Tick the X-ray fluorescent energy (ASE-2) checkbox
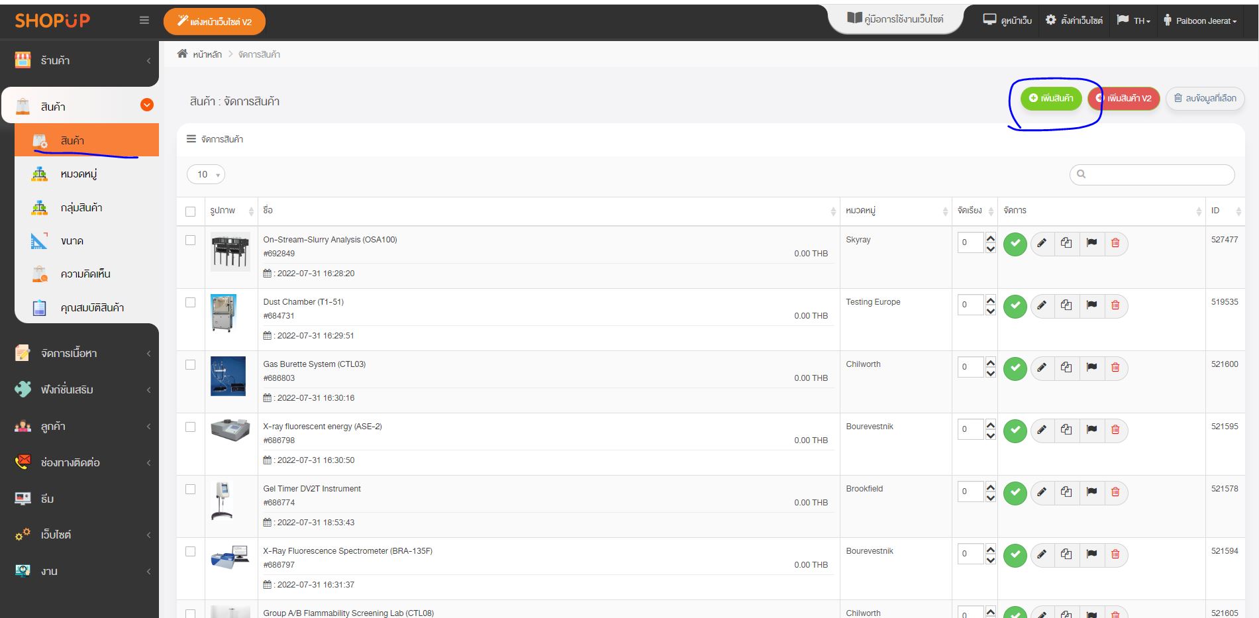Viewport: 1259px width, 618px height. click(x=191, y=427)
